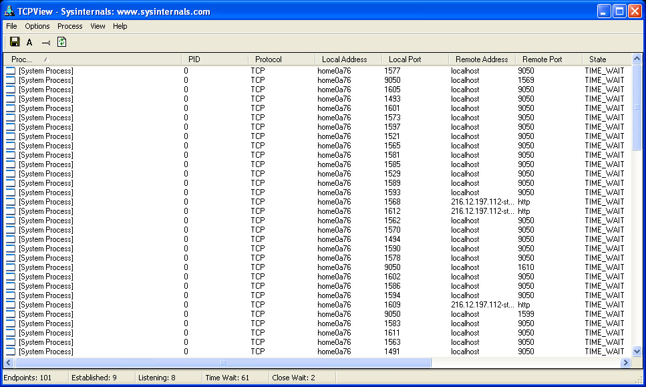The image size is (646, 387).
Task: Open the File menu
Action: (11, 26)
